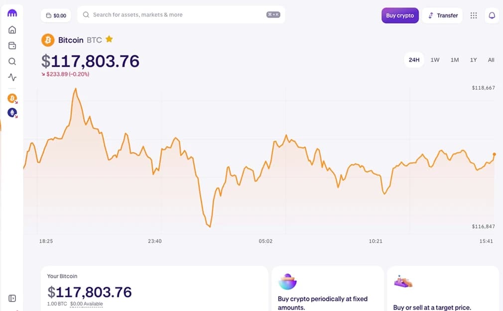Toggle the favorite star next to Bitcoin BTC
The image size is (503, 311).
point(109,39)
